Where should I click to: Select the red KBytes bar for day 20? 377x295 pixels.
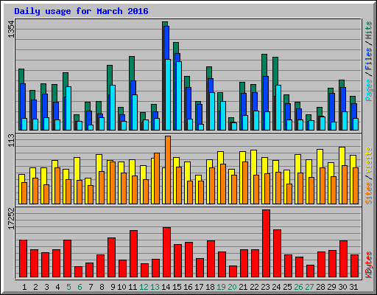point(233,271)
